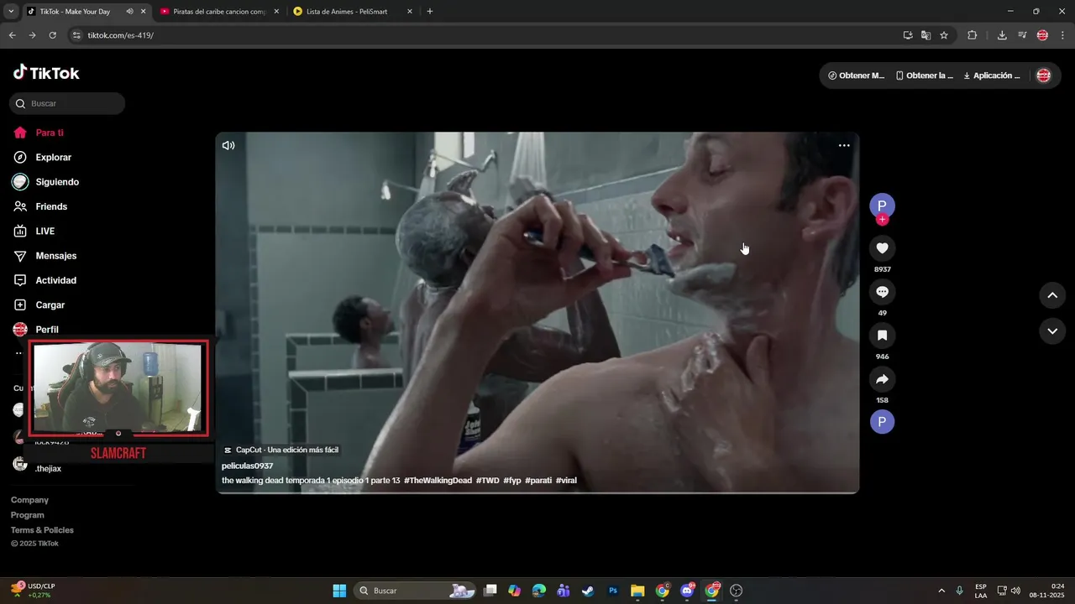Open the peliculas0937 username
This screenshot has width=1075, height=604.
[x=247, y=466]
